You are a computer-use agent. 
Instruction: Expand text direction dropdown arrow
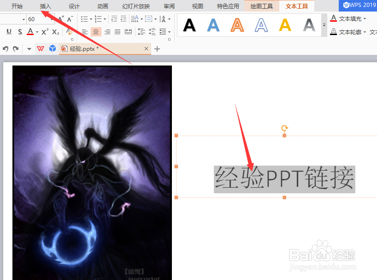(x=141, y=19)
